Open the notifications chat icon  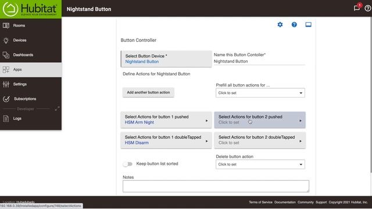click(x=356, y=8)
